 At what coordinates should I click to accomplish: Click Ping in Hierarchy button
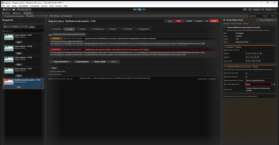(x=267, y=20)
